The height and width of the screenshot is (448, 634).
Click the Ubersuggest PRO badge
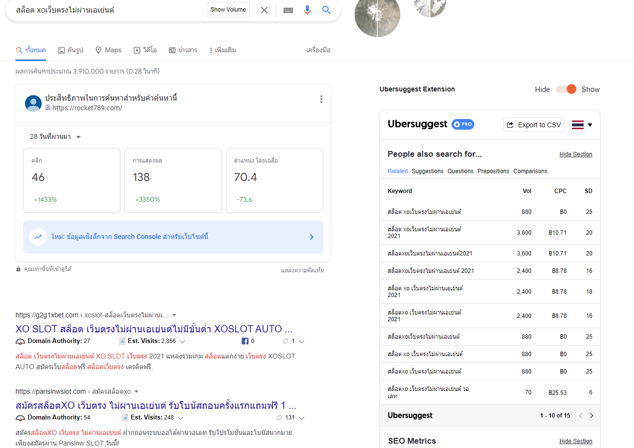pos(463,124)
